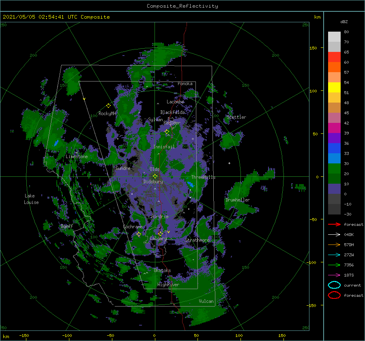Click the Innisfail city label
This screenshot has height=341, width=365.
(164, 147)
